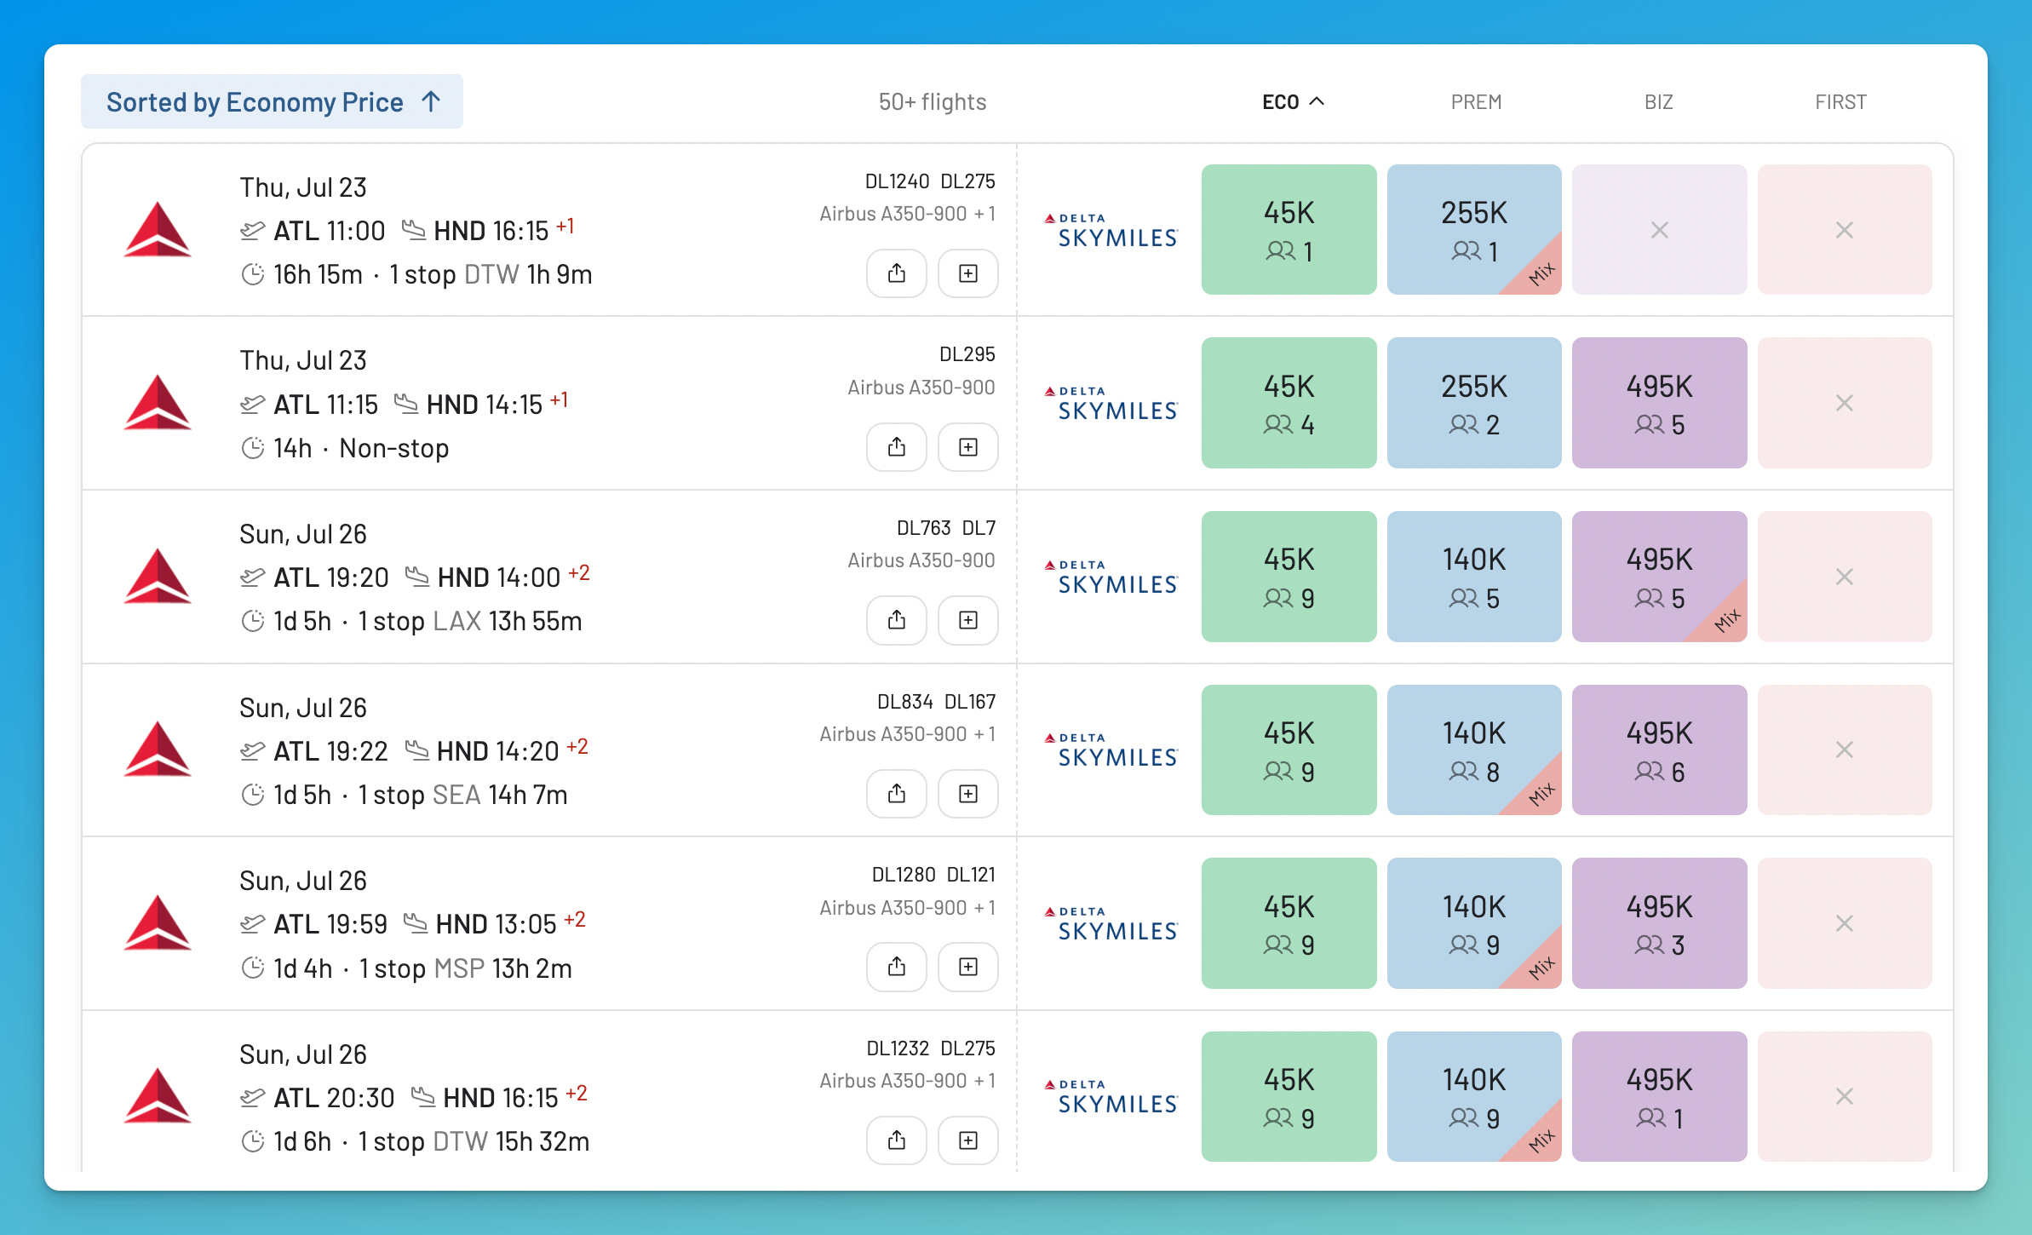
Task: Click Delta SkyMiles logo on DL1280 row
Action: pos(1111,923)
